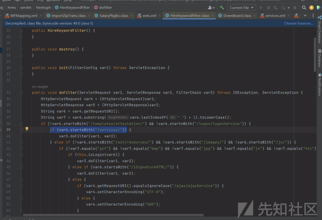Screen dimensions: 322x220
Task: Click the colorful icon right of update arrow
Action: coord(318,7)
